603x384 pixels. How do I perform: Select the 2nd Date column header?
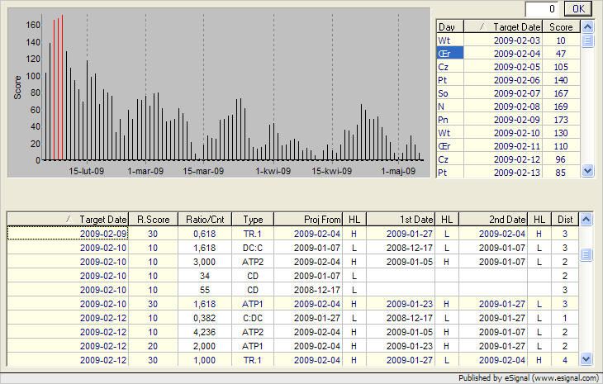click(493, 219)
